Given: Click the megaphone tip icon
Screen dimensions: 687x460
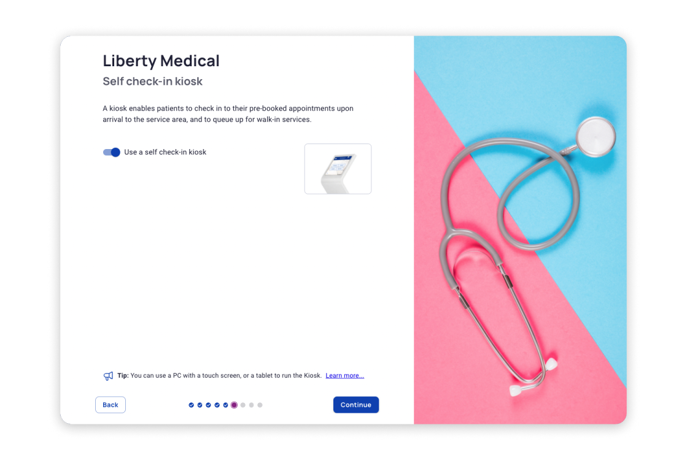Looking at the screenshot, I should click(108, 376).
